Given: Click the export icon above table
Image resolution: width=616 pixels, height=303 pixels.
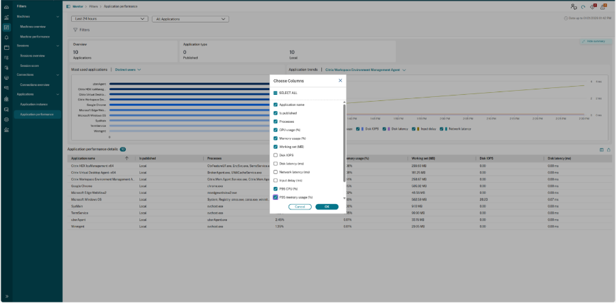Looking at the screenshot, I should point(608,149).
